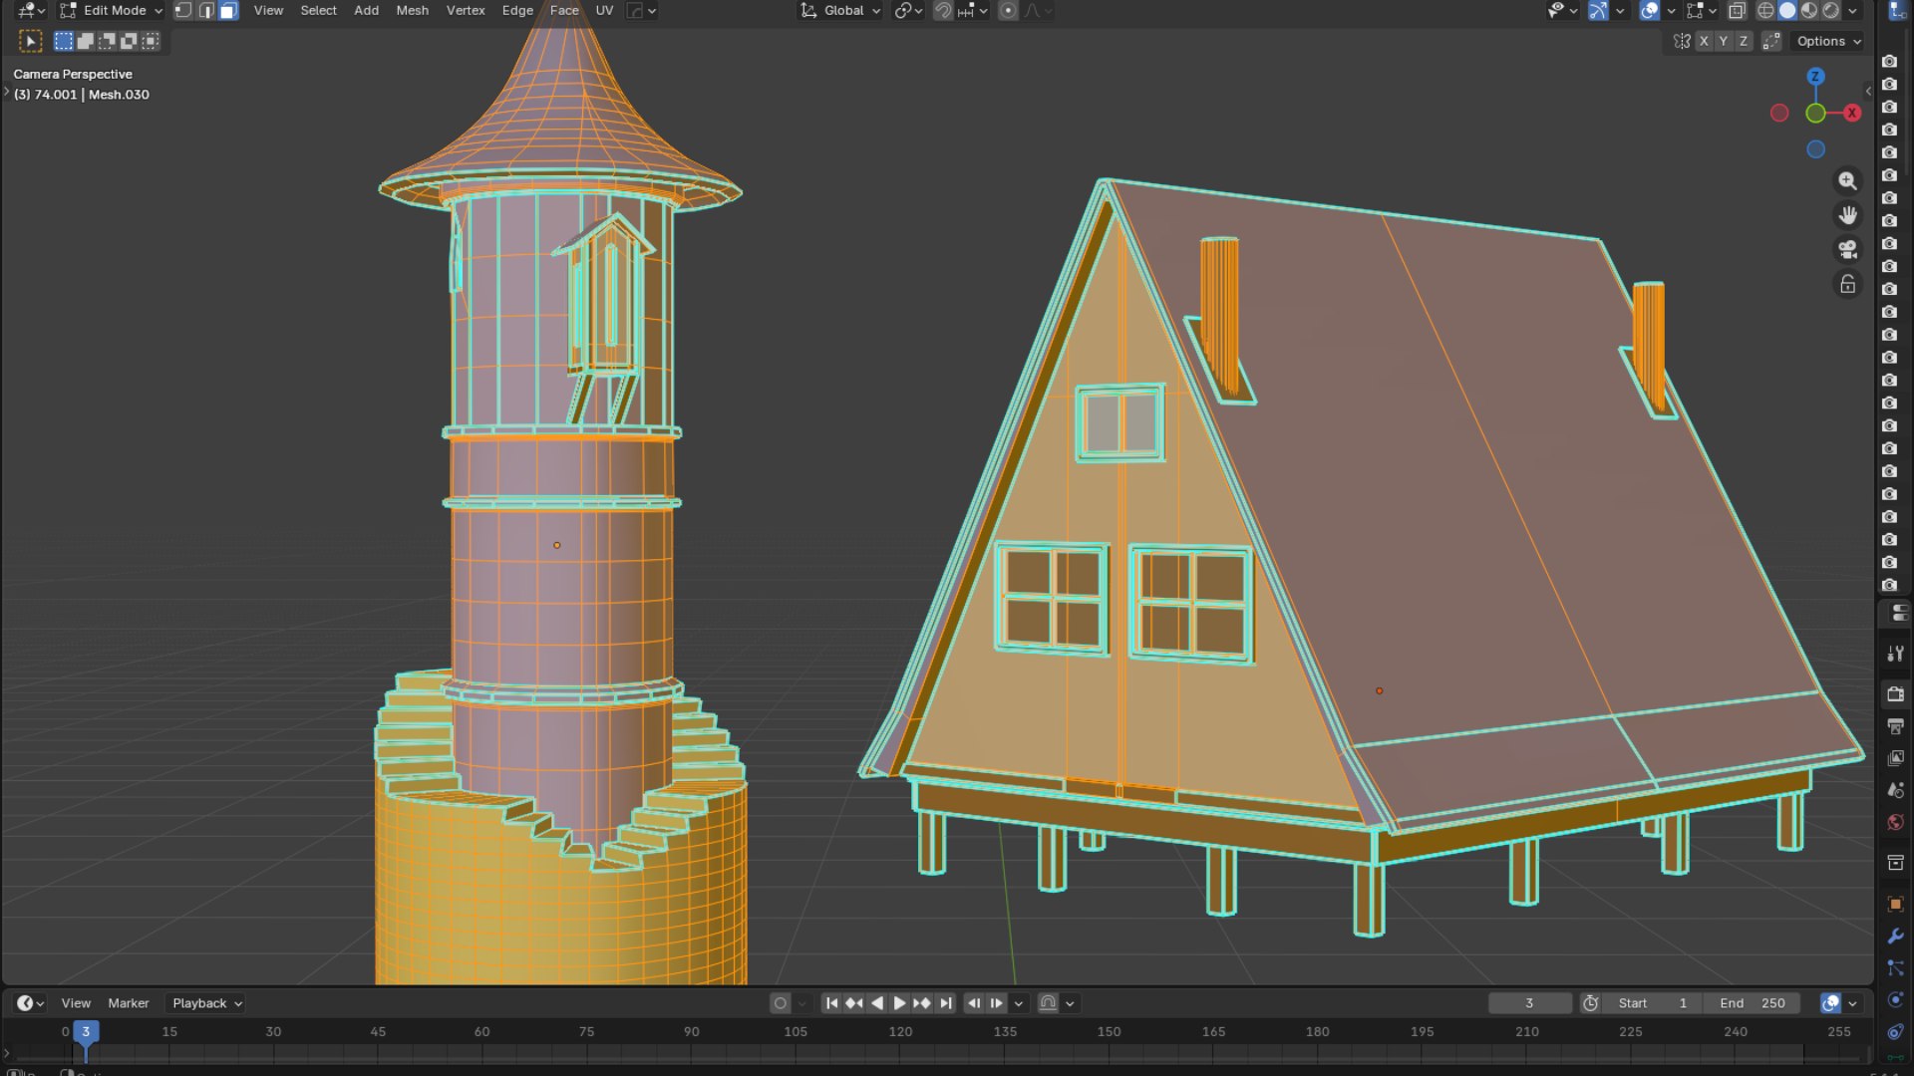Image resolution: width=1914 pixels, height=1076 pixels.
Task: Select the Tweak/Select Box tool icon
Action: [x=30, y=41]
